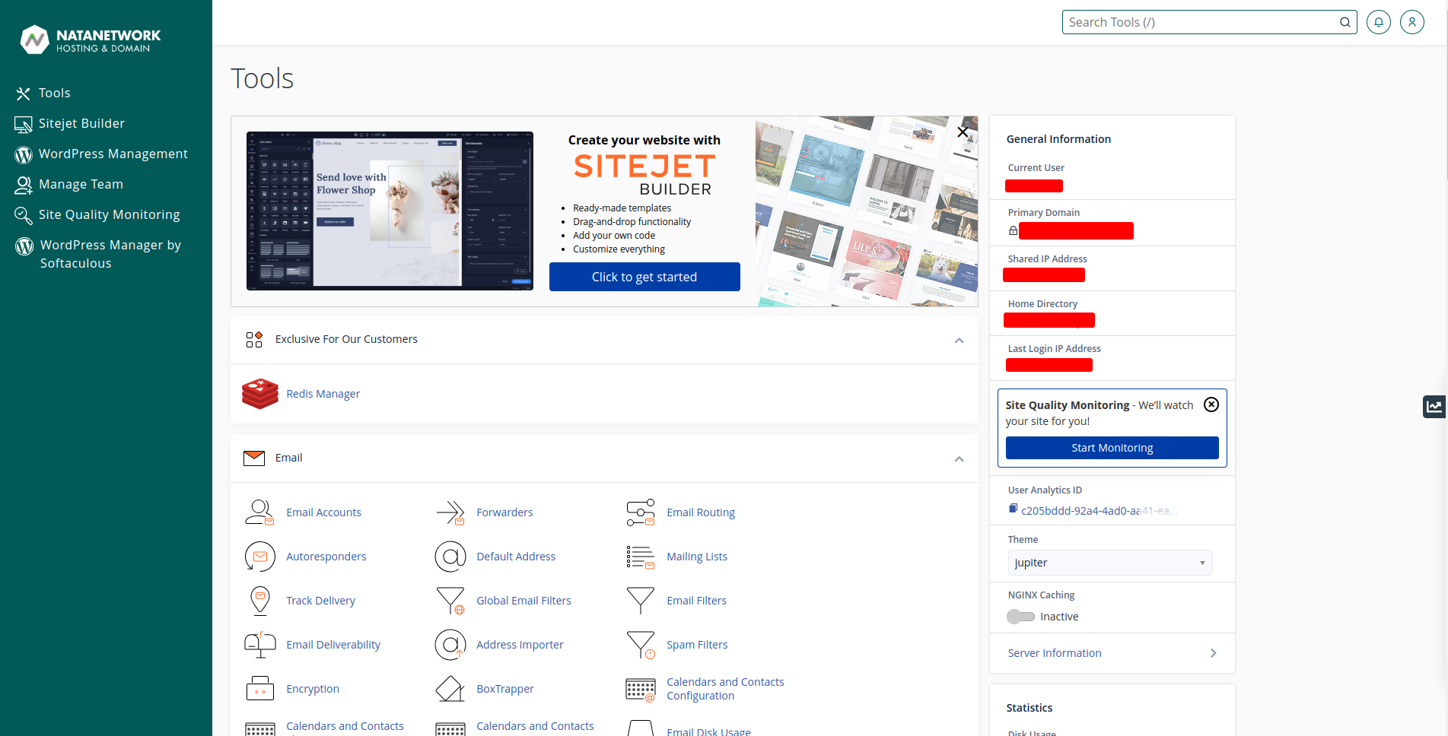Open the Autoresponders icon
Screen dimensions: 1448x736
coord(259,557)
